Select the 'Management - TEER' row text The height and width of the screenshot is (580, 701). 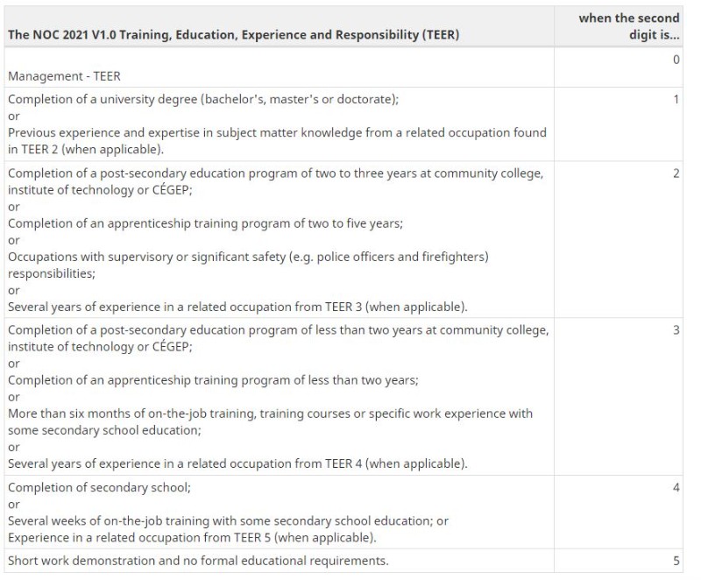64,76
